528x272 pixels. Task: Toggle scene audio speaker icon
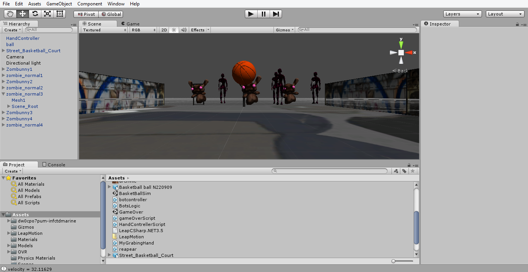point(184,30)
